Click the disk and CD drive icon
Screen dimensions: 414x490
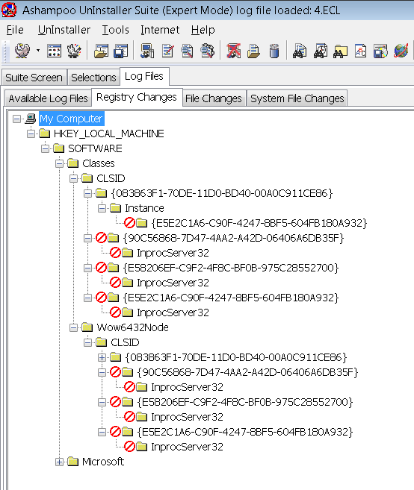(380, 51)
